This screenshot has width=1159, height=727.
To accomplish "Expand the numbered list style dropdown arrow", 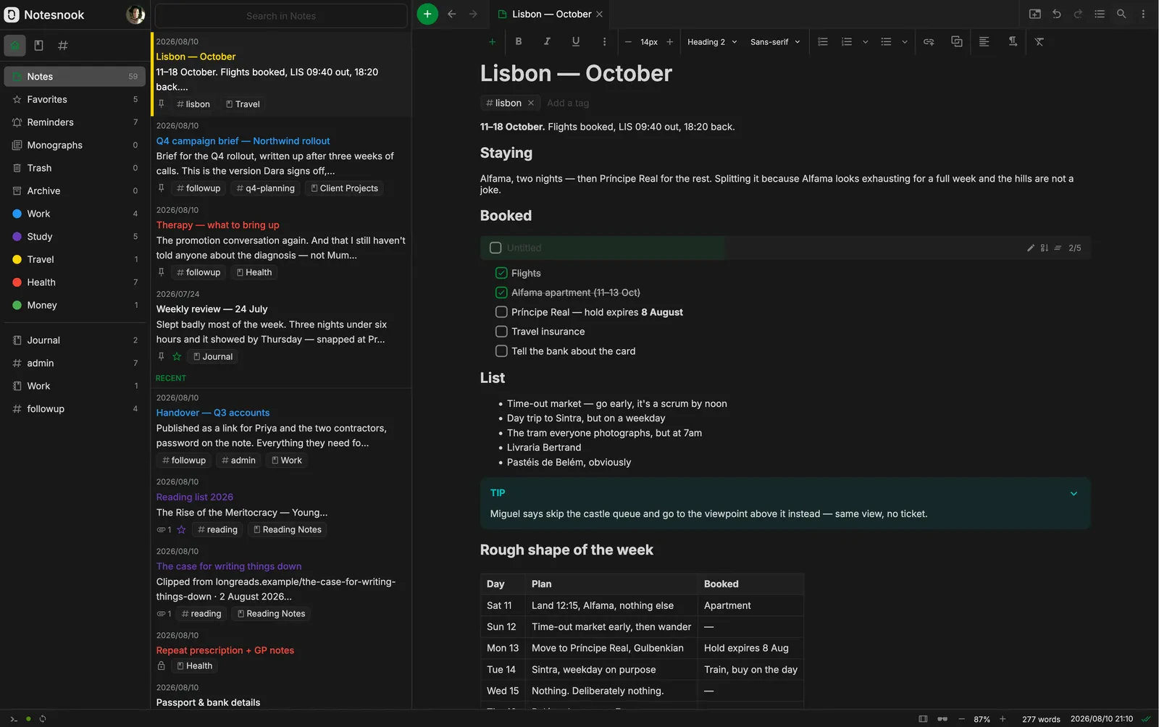I will [x=865, y=42].
